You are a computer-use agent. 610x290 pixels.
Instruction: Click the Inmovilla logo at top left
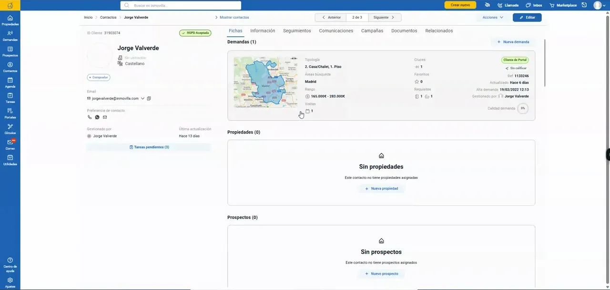click(10, 5)
